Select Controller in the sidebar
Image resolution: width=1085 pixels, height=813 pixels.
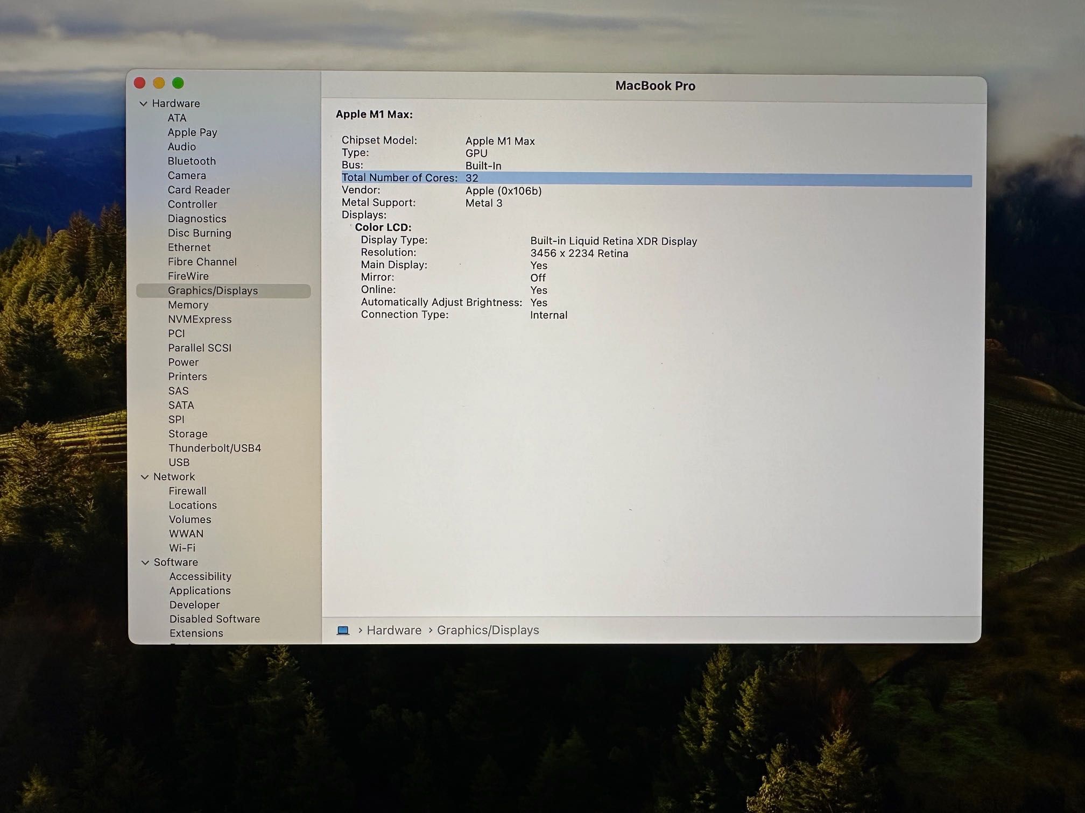(x=192, y=204)
